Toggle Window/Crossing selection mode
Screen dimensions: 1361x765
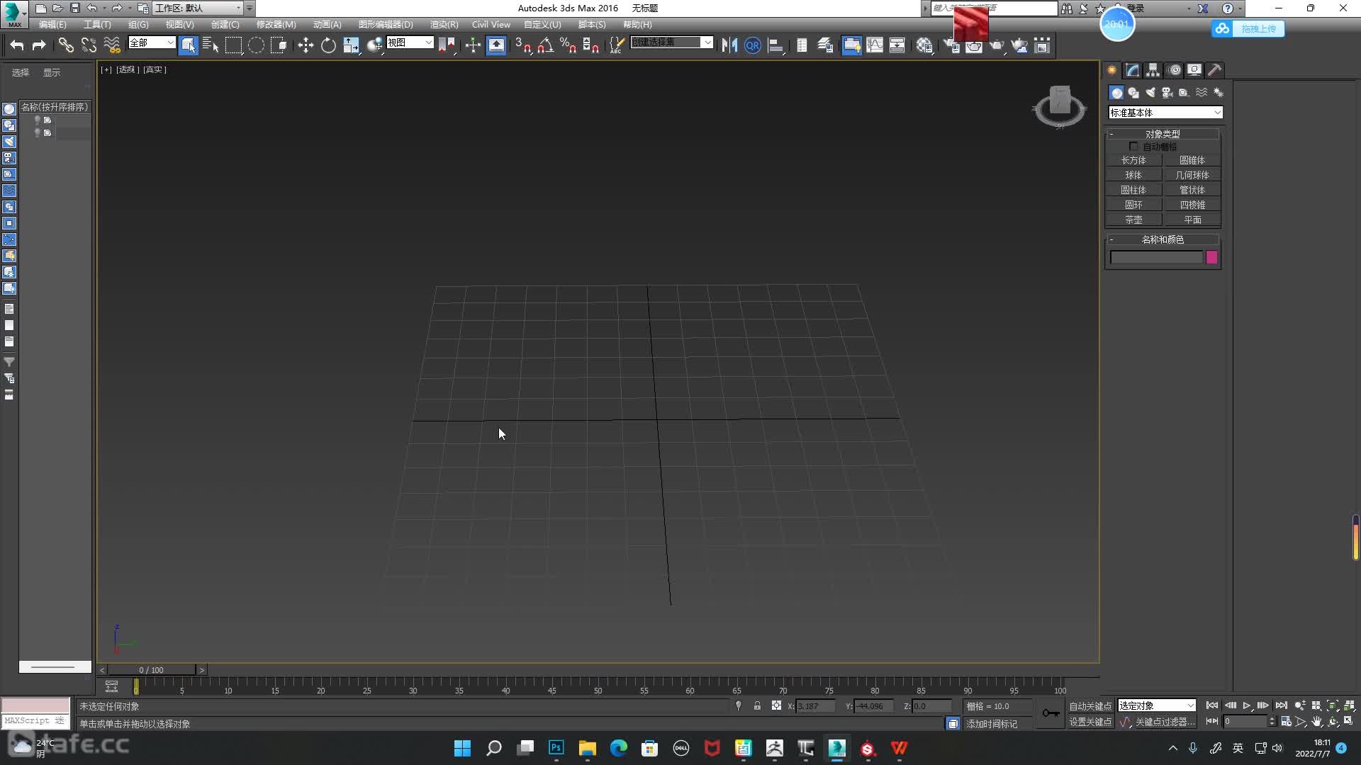pos(279,45)
